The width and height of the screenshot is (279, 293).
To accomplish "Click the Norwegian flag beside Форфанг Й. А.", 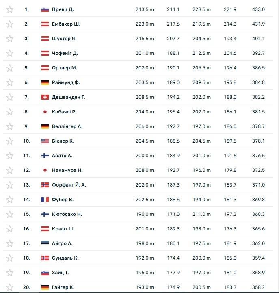I will click(45, 185).
